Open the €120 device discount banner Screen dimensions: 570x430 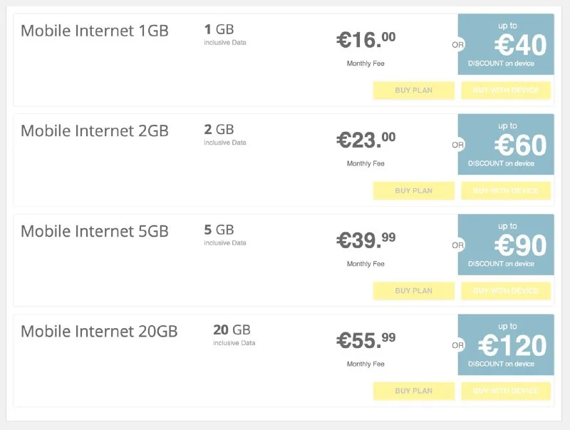[x=506, y=344]
